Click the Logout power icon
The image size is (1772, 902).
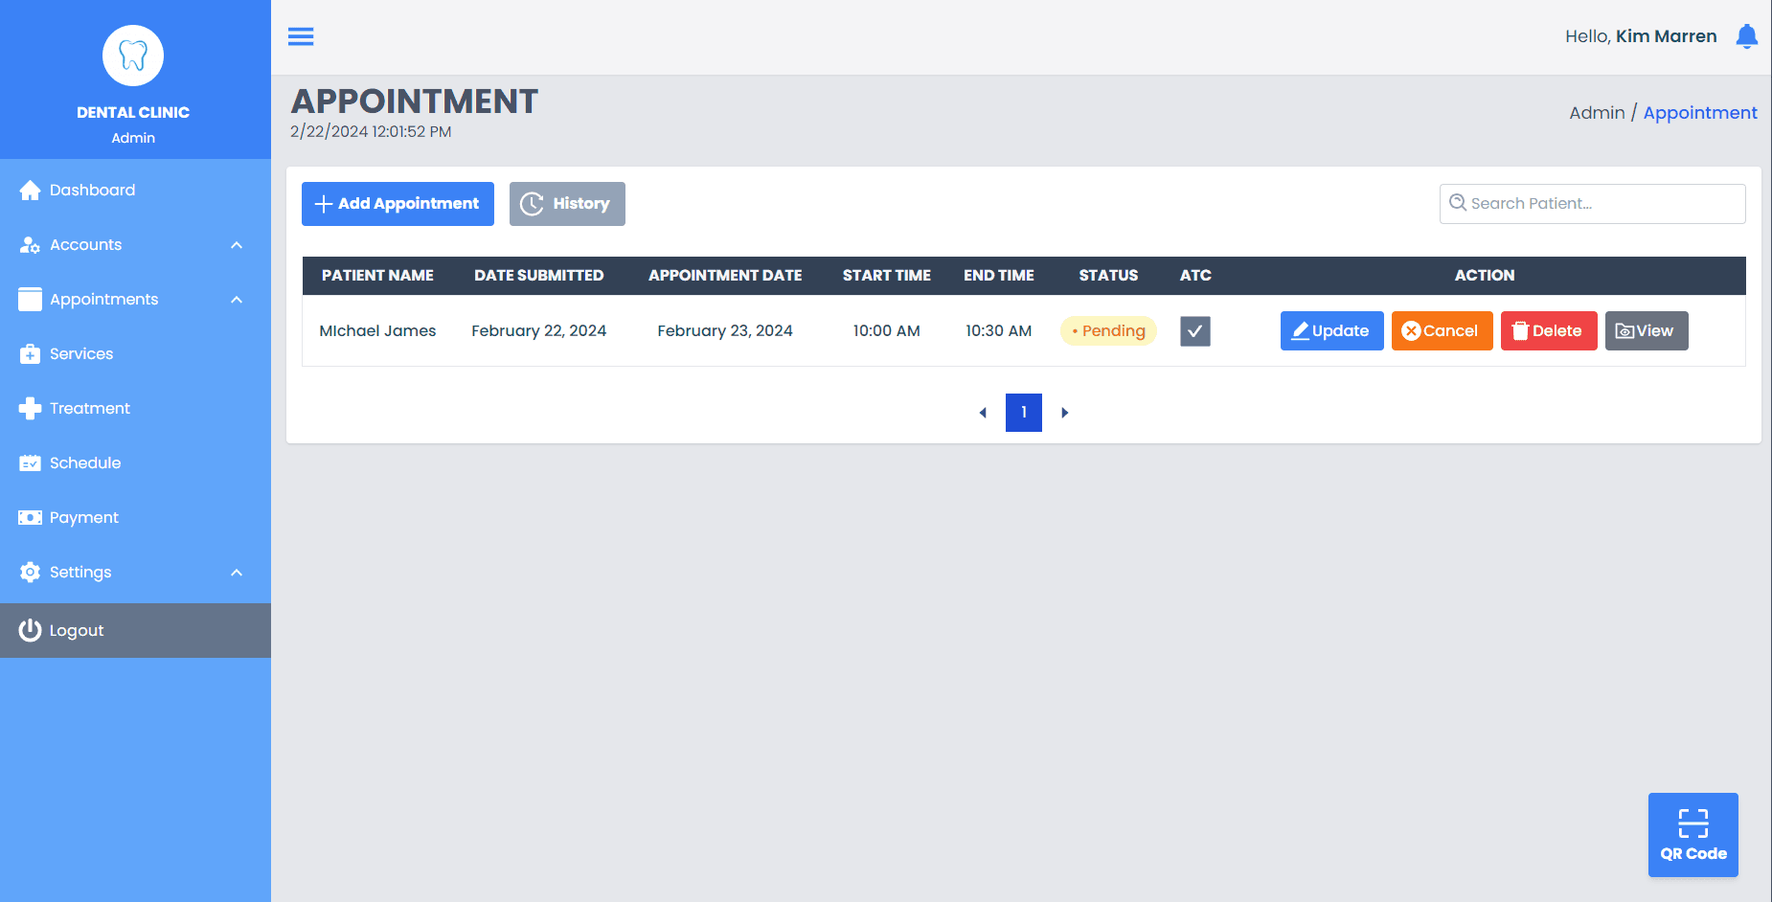click(x=30, y=630)
